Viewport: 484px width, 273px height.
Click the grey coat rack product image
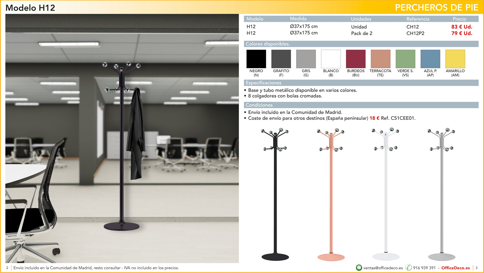click(x=442, y=195)
